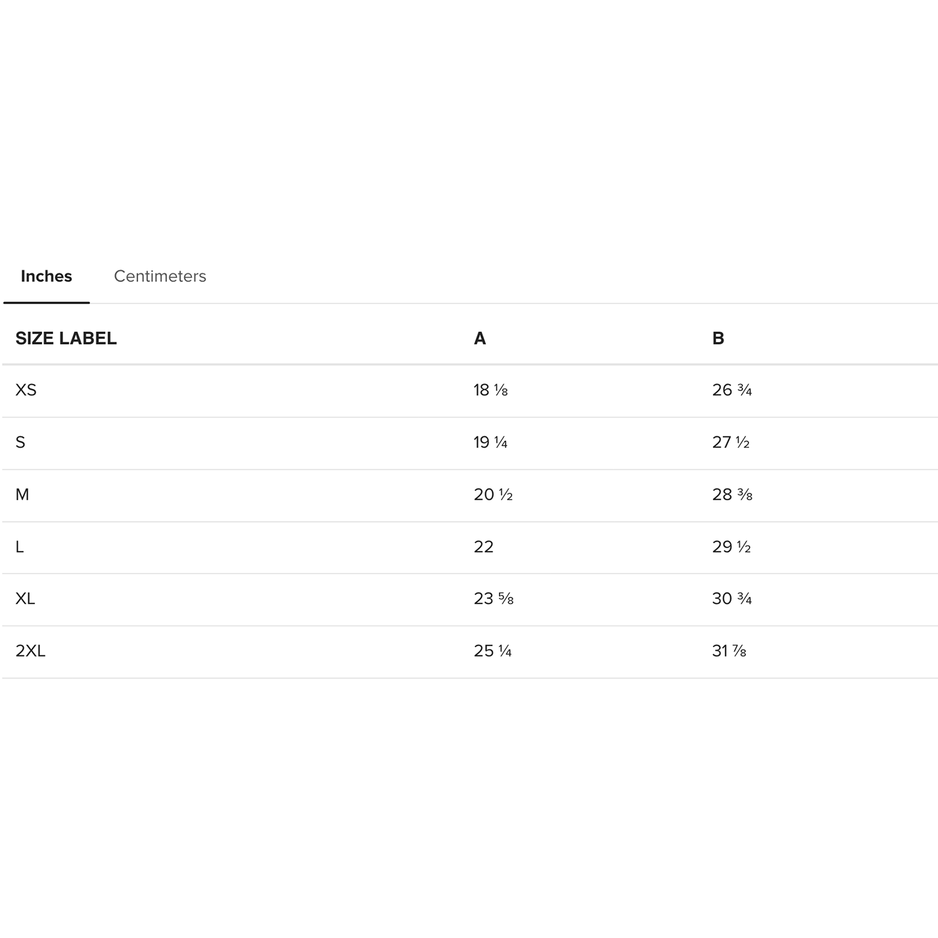
Task: Click the 28 ⅜ value for M
Action: (x=732, y=495)
